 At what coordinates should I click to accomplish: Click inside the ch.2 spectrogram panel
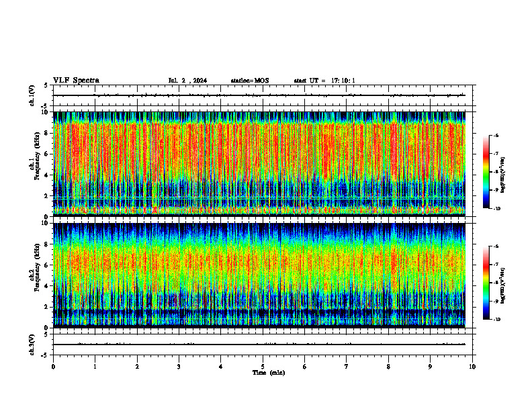pyautogui.click(x=259, y=275)
